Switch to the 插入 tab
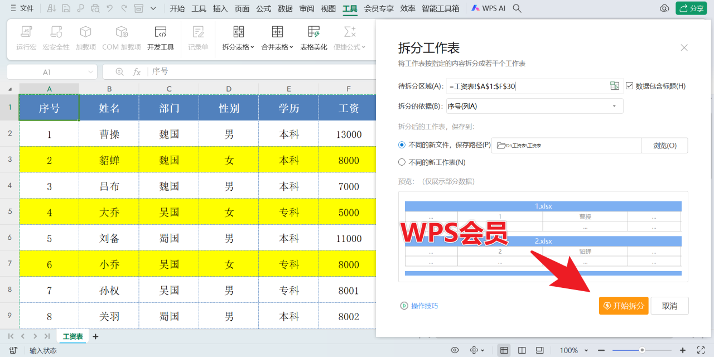Image resolution: width=714 pixels, height=357 pixels. (220, 8)
